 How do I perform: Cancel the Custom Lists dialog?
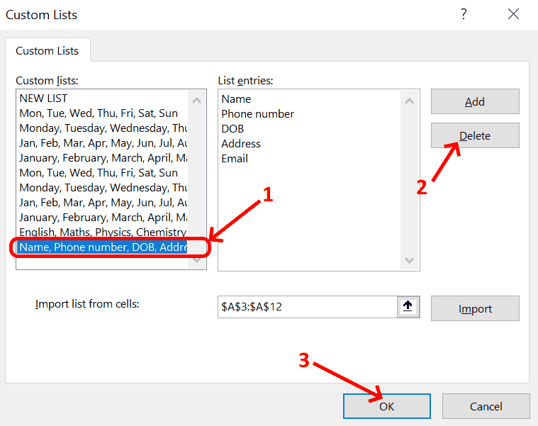486,406
